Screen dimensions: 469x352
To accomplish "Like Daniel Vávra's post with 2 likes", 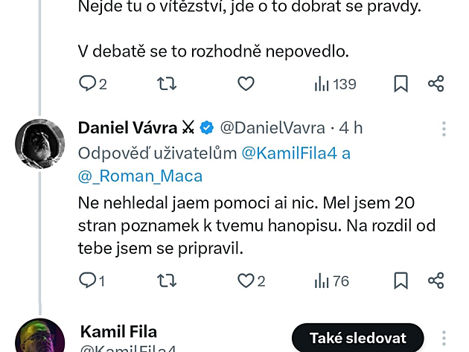I will (246, 280).
